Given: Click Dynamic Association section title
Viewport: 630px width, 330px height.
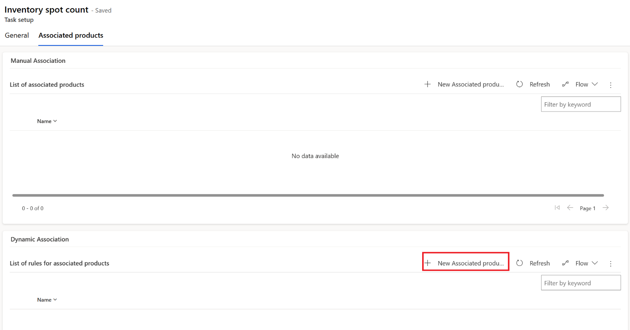Looking at the screenshot, I should point(39,240).
